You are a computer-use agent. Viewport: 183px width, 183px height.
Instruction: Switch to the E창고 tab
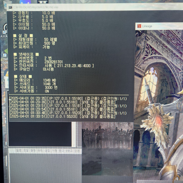pyautogui.click(x=69, y=151)
